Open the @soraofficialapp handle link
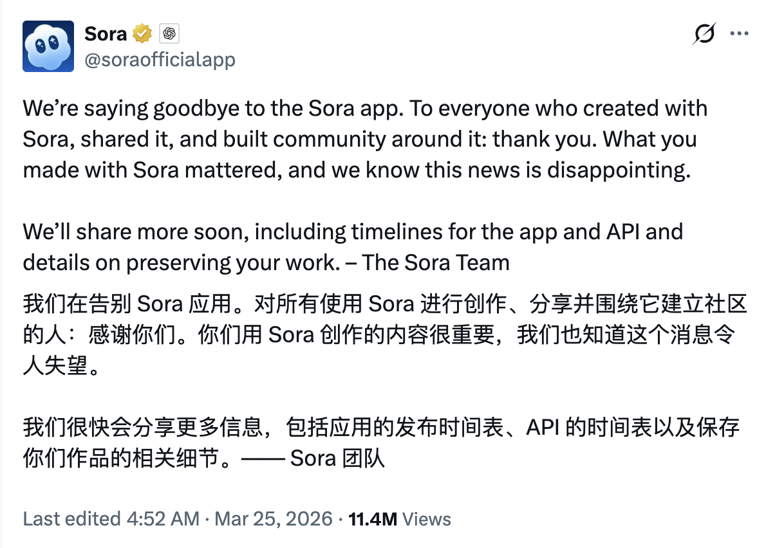This screenshot has height=548, width=766. tap(160, 60)
